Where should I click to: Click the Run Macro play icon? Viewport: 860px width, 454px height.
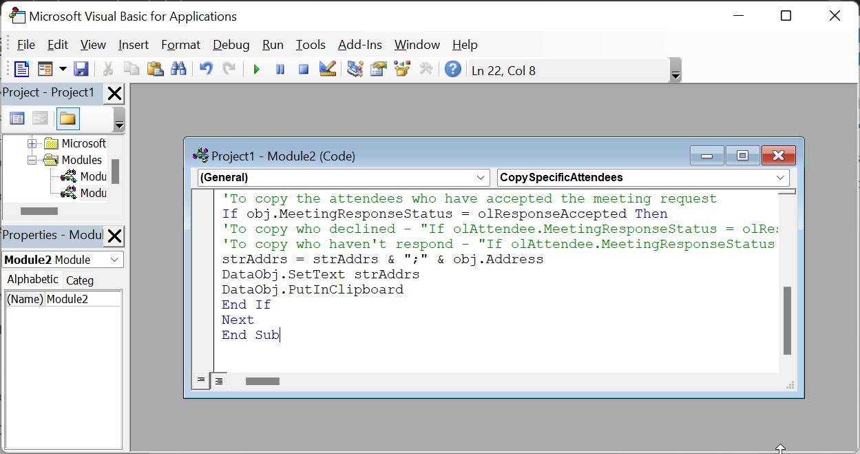click(257, 69)
